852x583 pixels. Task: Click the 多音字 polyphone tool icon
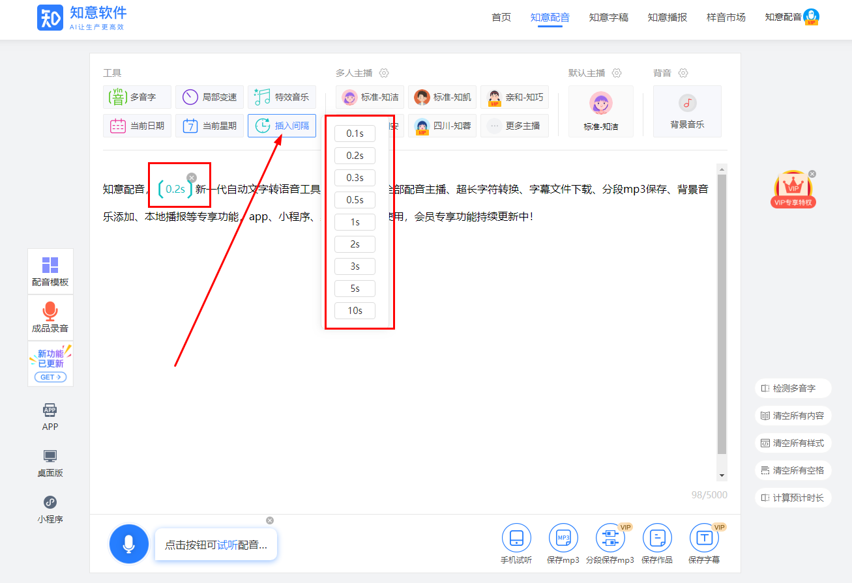pos(117,97)
